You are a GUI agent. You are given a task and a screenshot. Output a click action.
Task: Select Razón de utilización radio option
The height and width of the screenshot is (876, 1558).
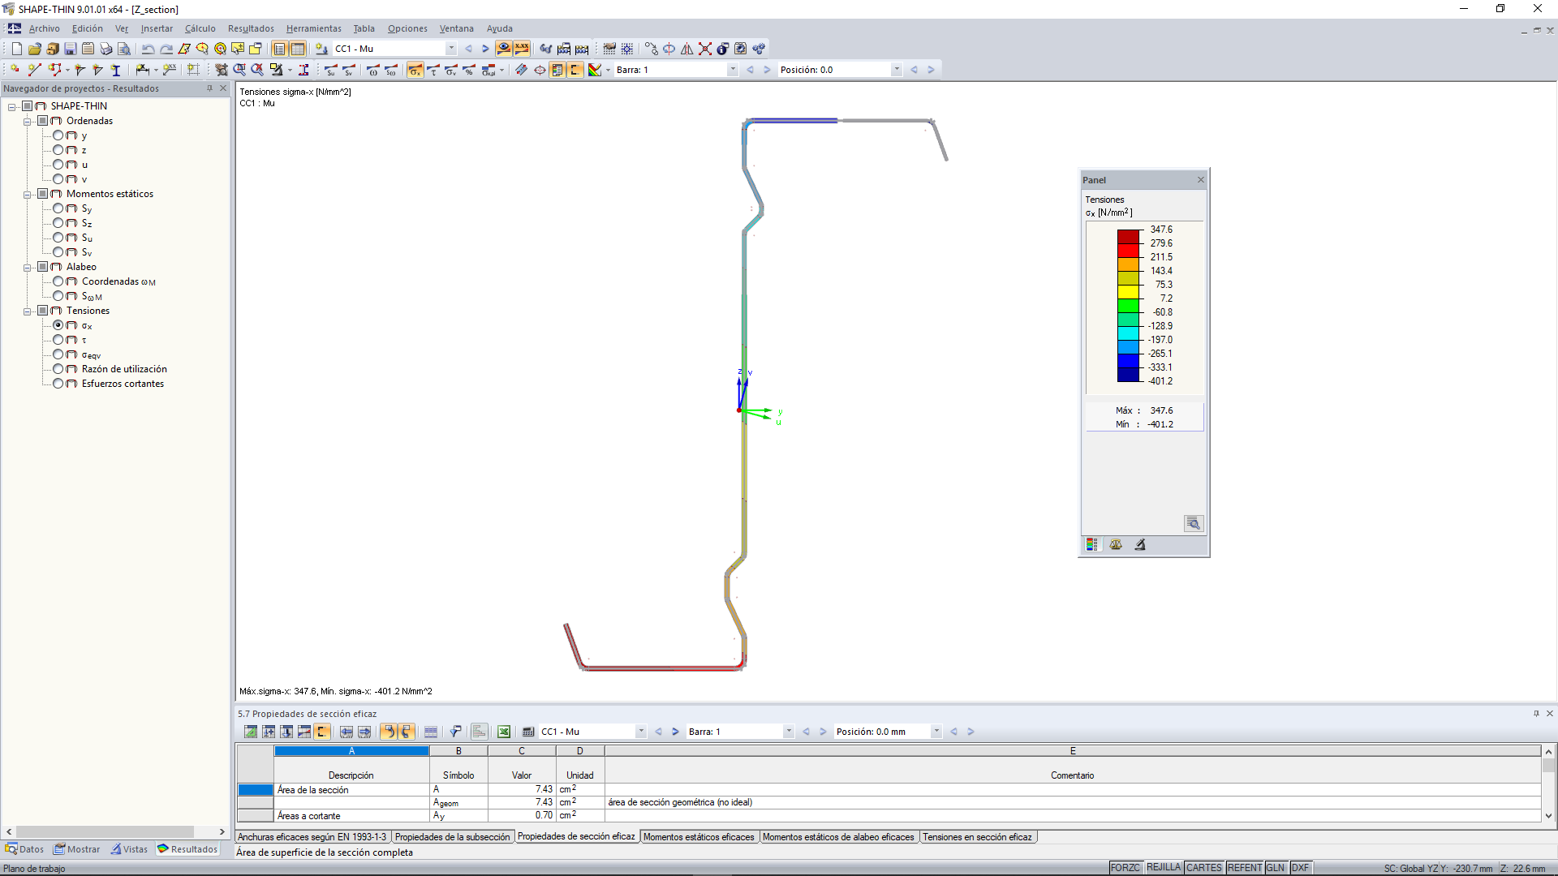click(58, 369)
